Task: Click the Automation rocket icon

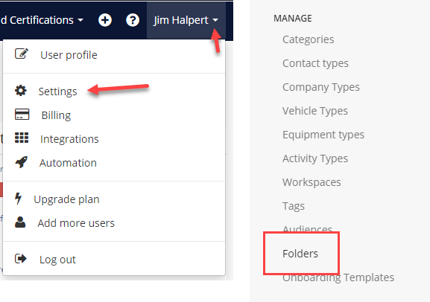Action: click(x=22, y=162)
